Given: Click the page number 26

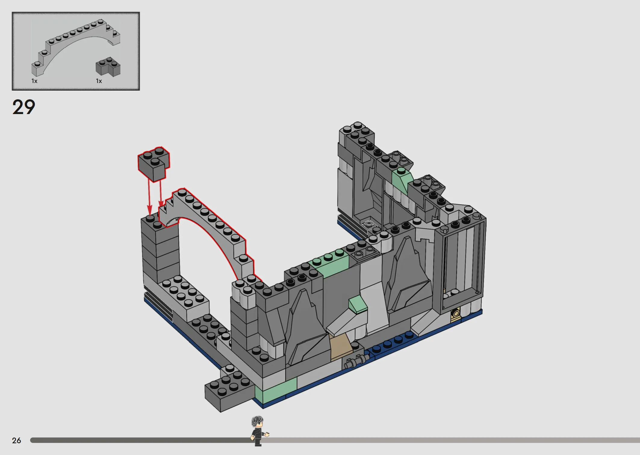Looking at the screenshot, I should pyautogui.click(x=17, y=441).
